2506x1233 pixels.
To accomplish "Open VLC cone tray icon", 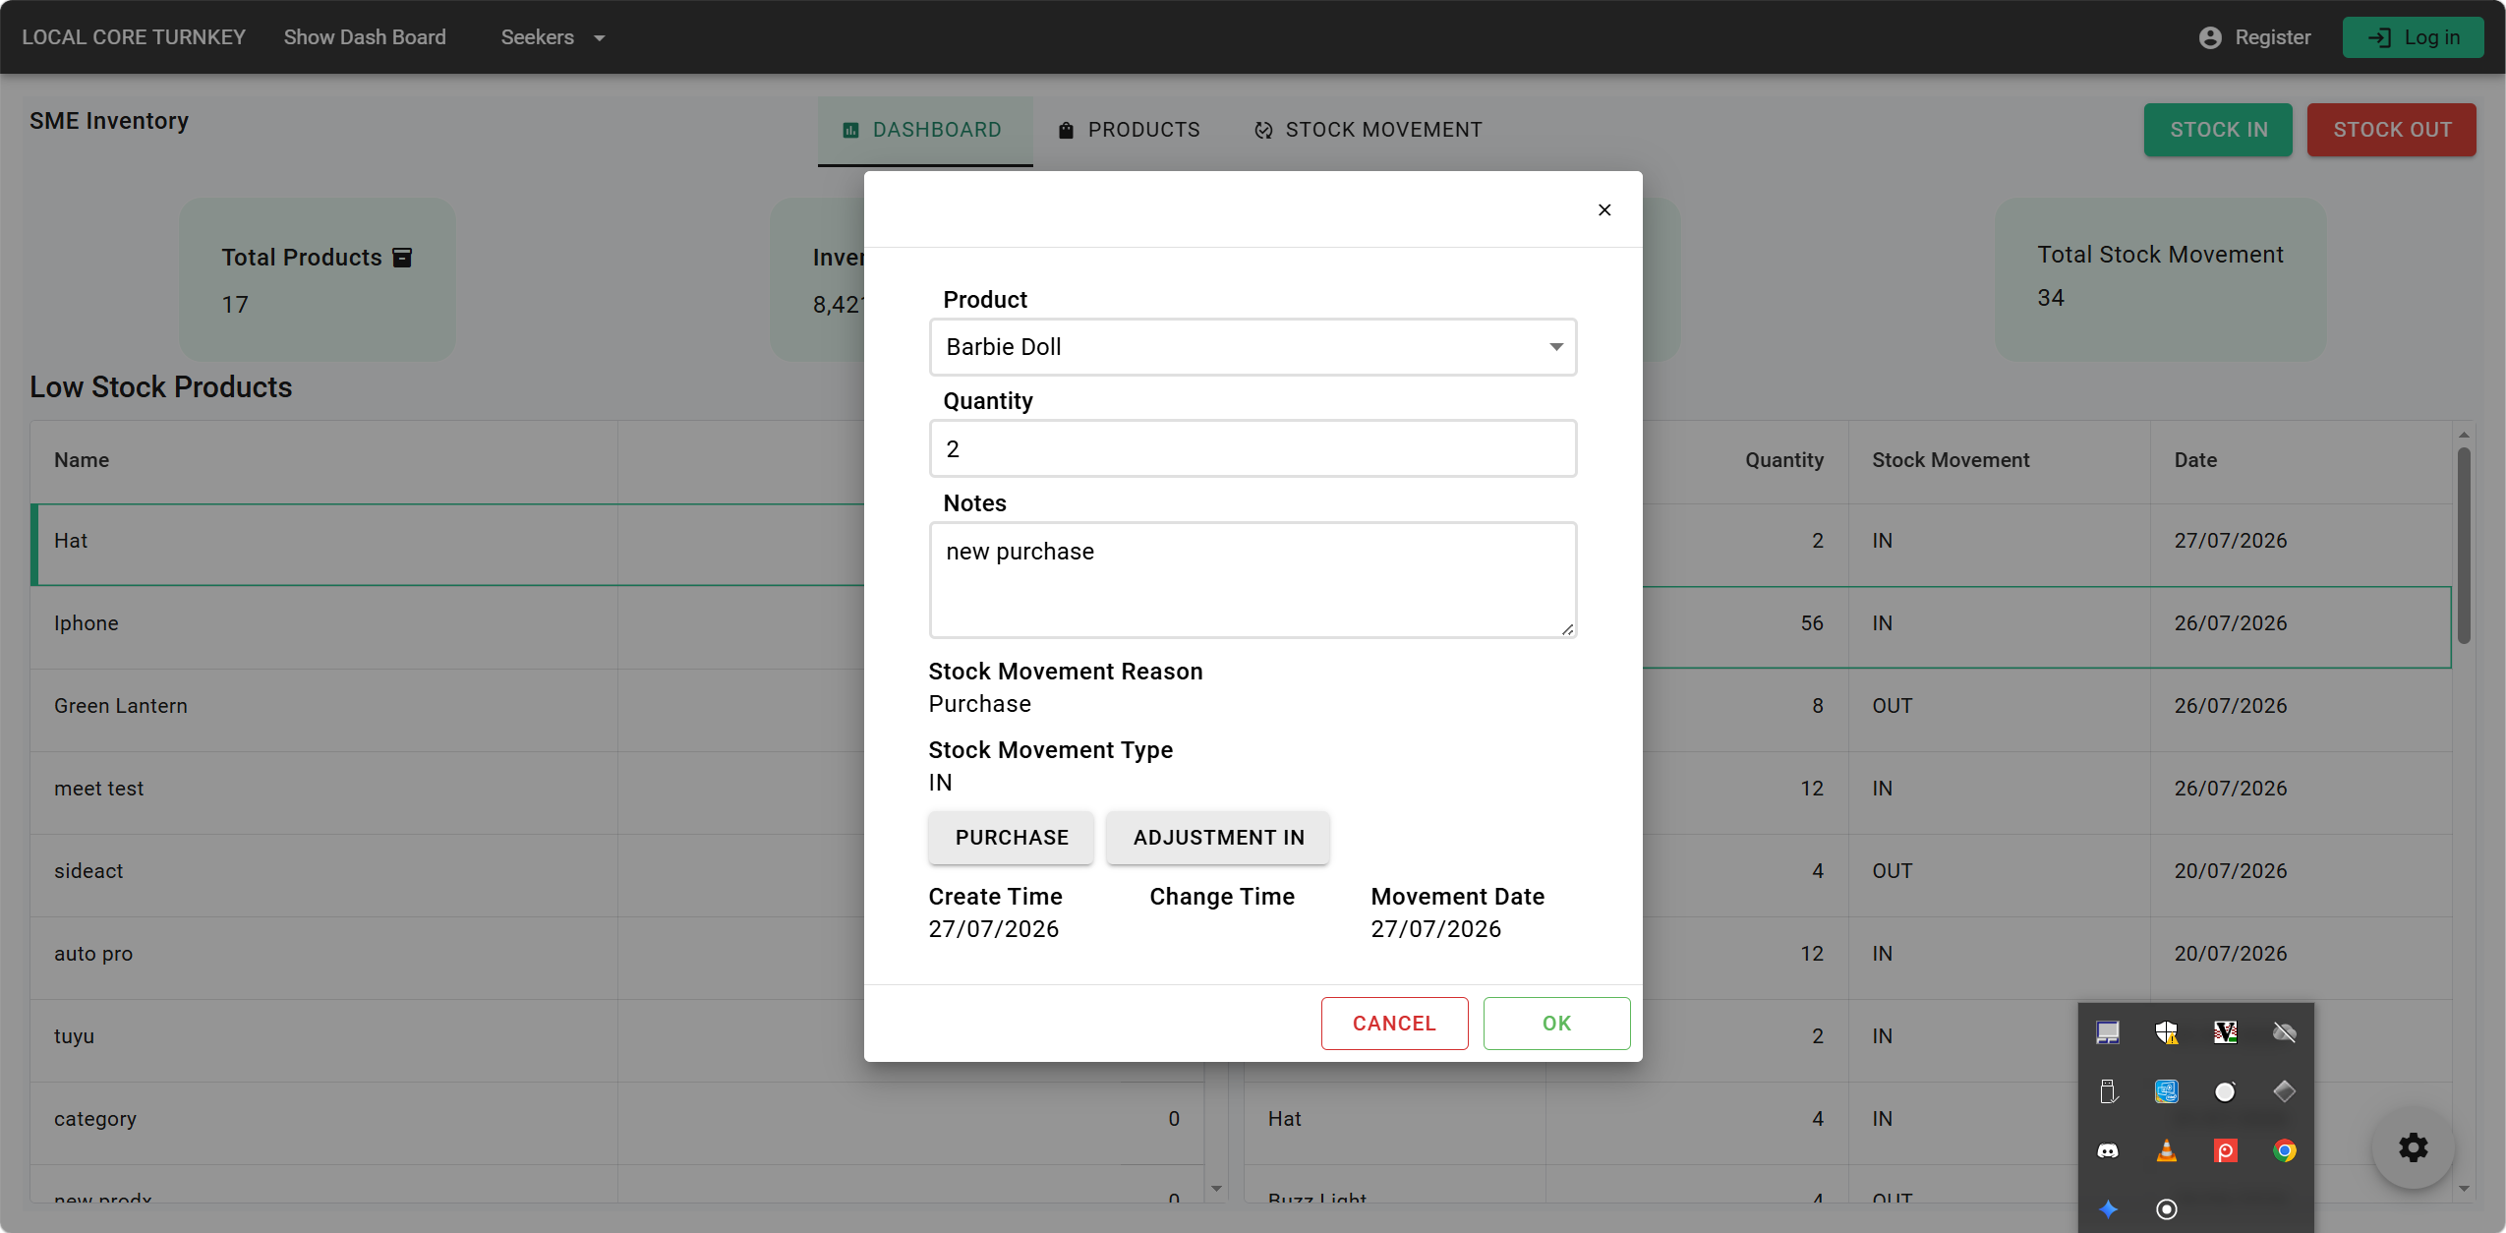I will tap(2166, 1150).
